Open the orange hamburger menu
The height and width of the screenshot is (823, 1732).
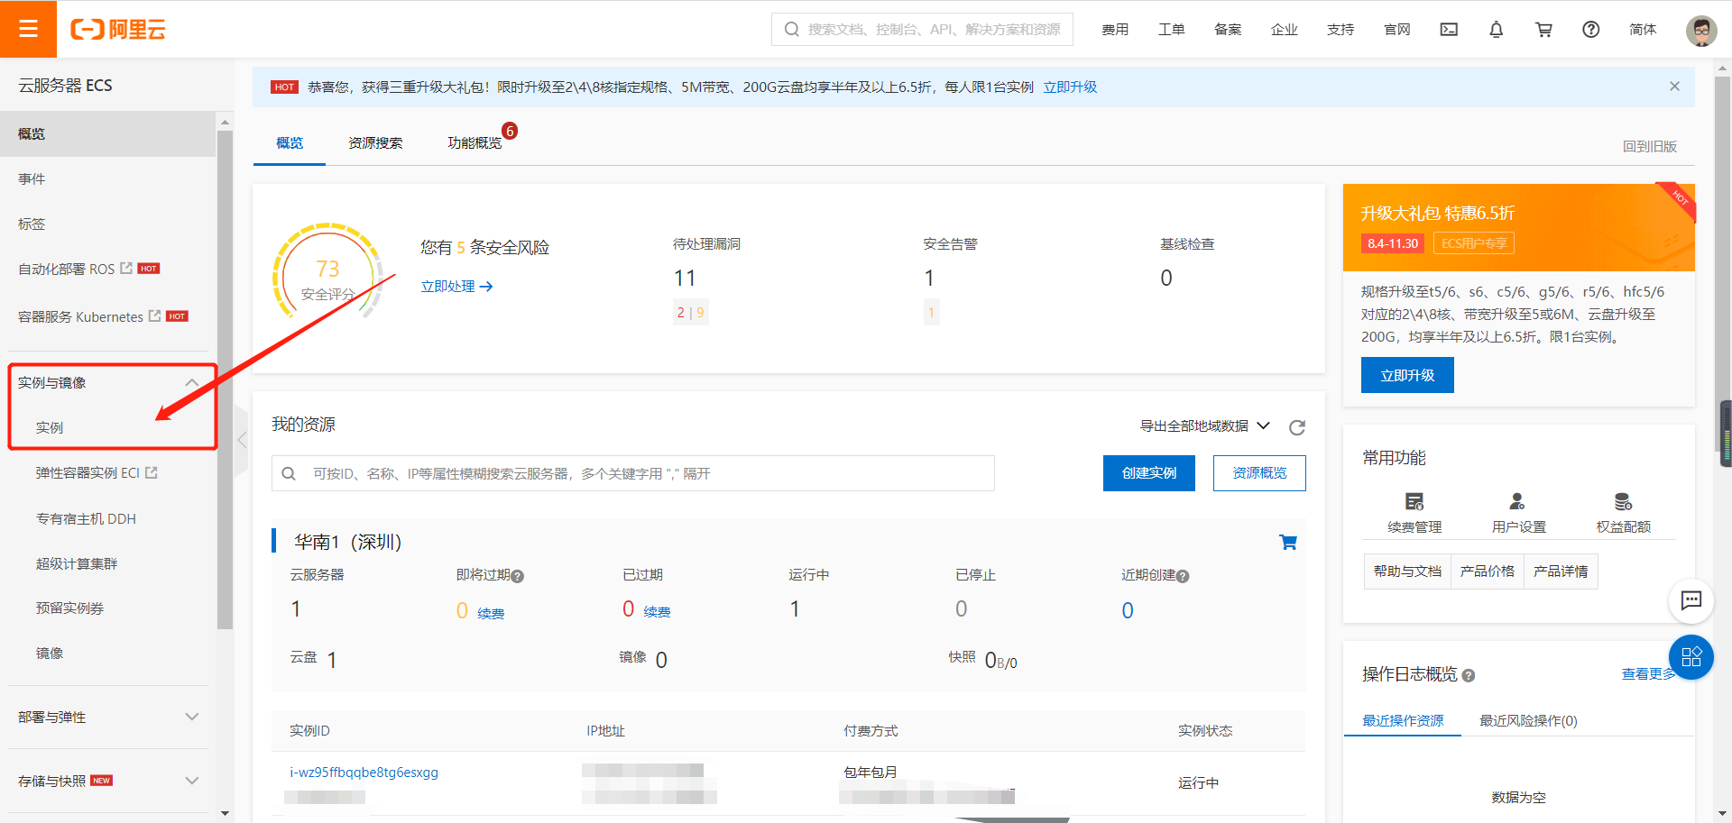pyautogui.click(x=28, y=29)
